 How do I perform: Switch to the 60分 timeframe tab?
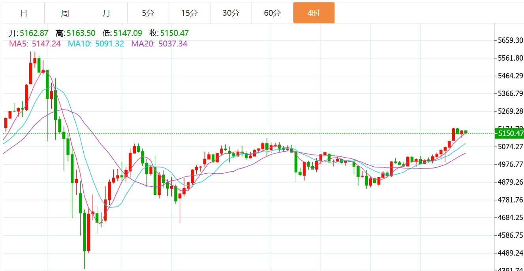coord(272,13)
